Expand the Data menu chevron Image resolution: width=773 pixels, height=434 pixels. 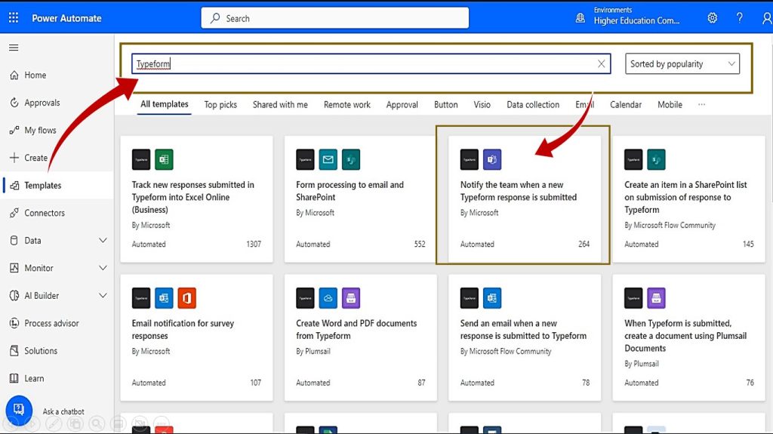click(x=103, y=240)
